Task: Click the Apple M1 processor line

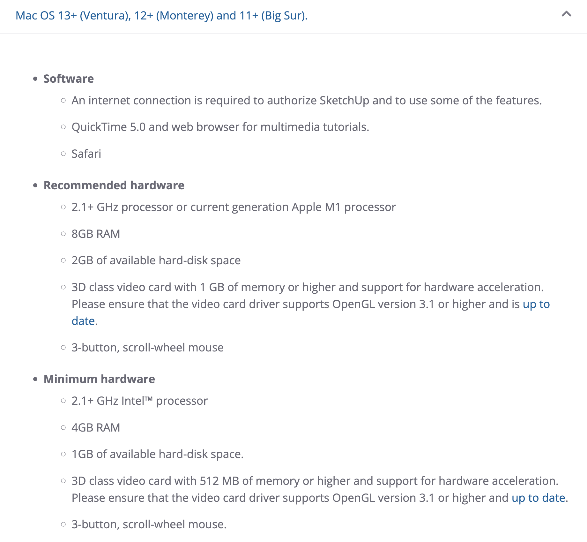Action: (234, 207)
